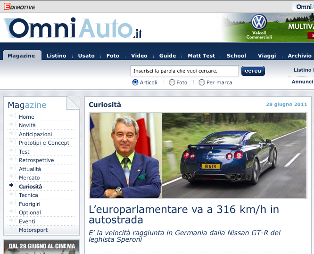
Task: Open the Magazine tab
Action: tap(21, 56)
